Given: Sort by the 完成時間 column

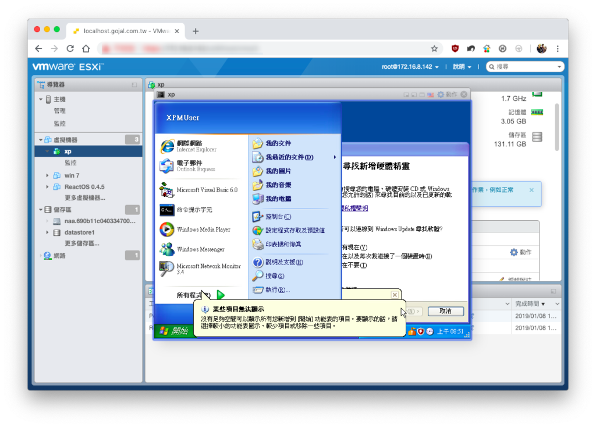Looking at the screenshot, I should [530, 304].
